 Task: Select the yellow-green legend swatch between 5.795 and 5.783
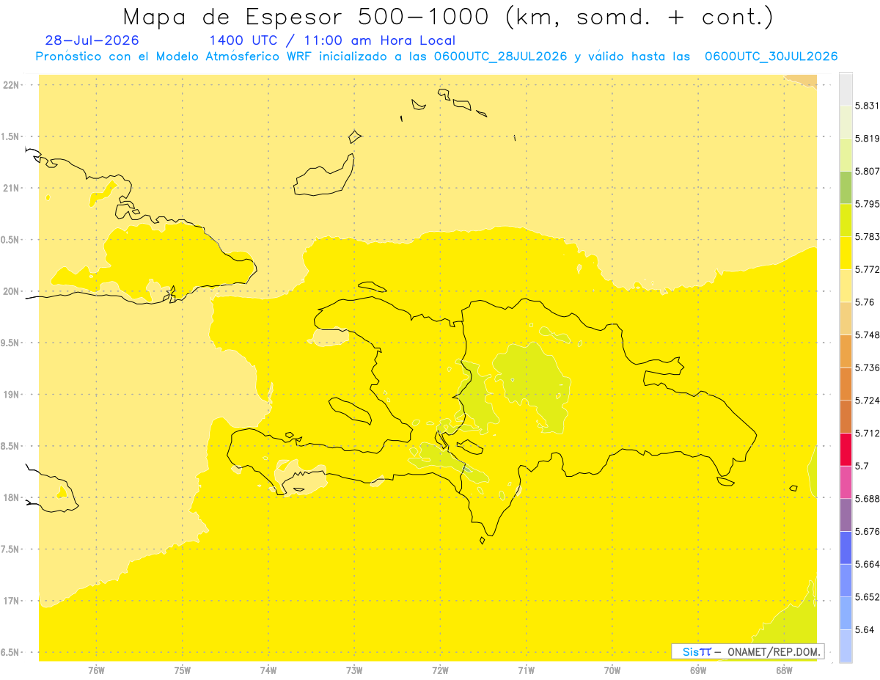846,220
